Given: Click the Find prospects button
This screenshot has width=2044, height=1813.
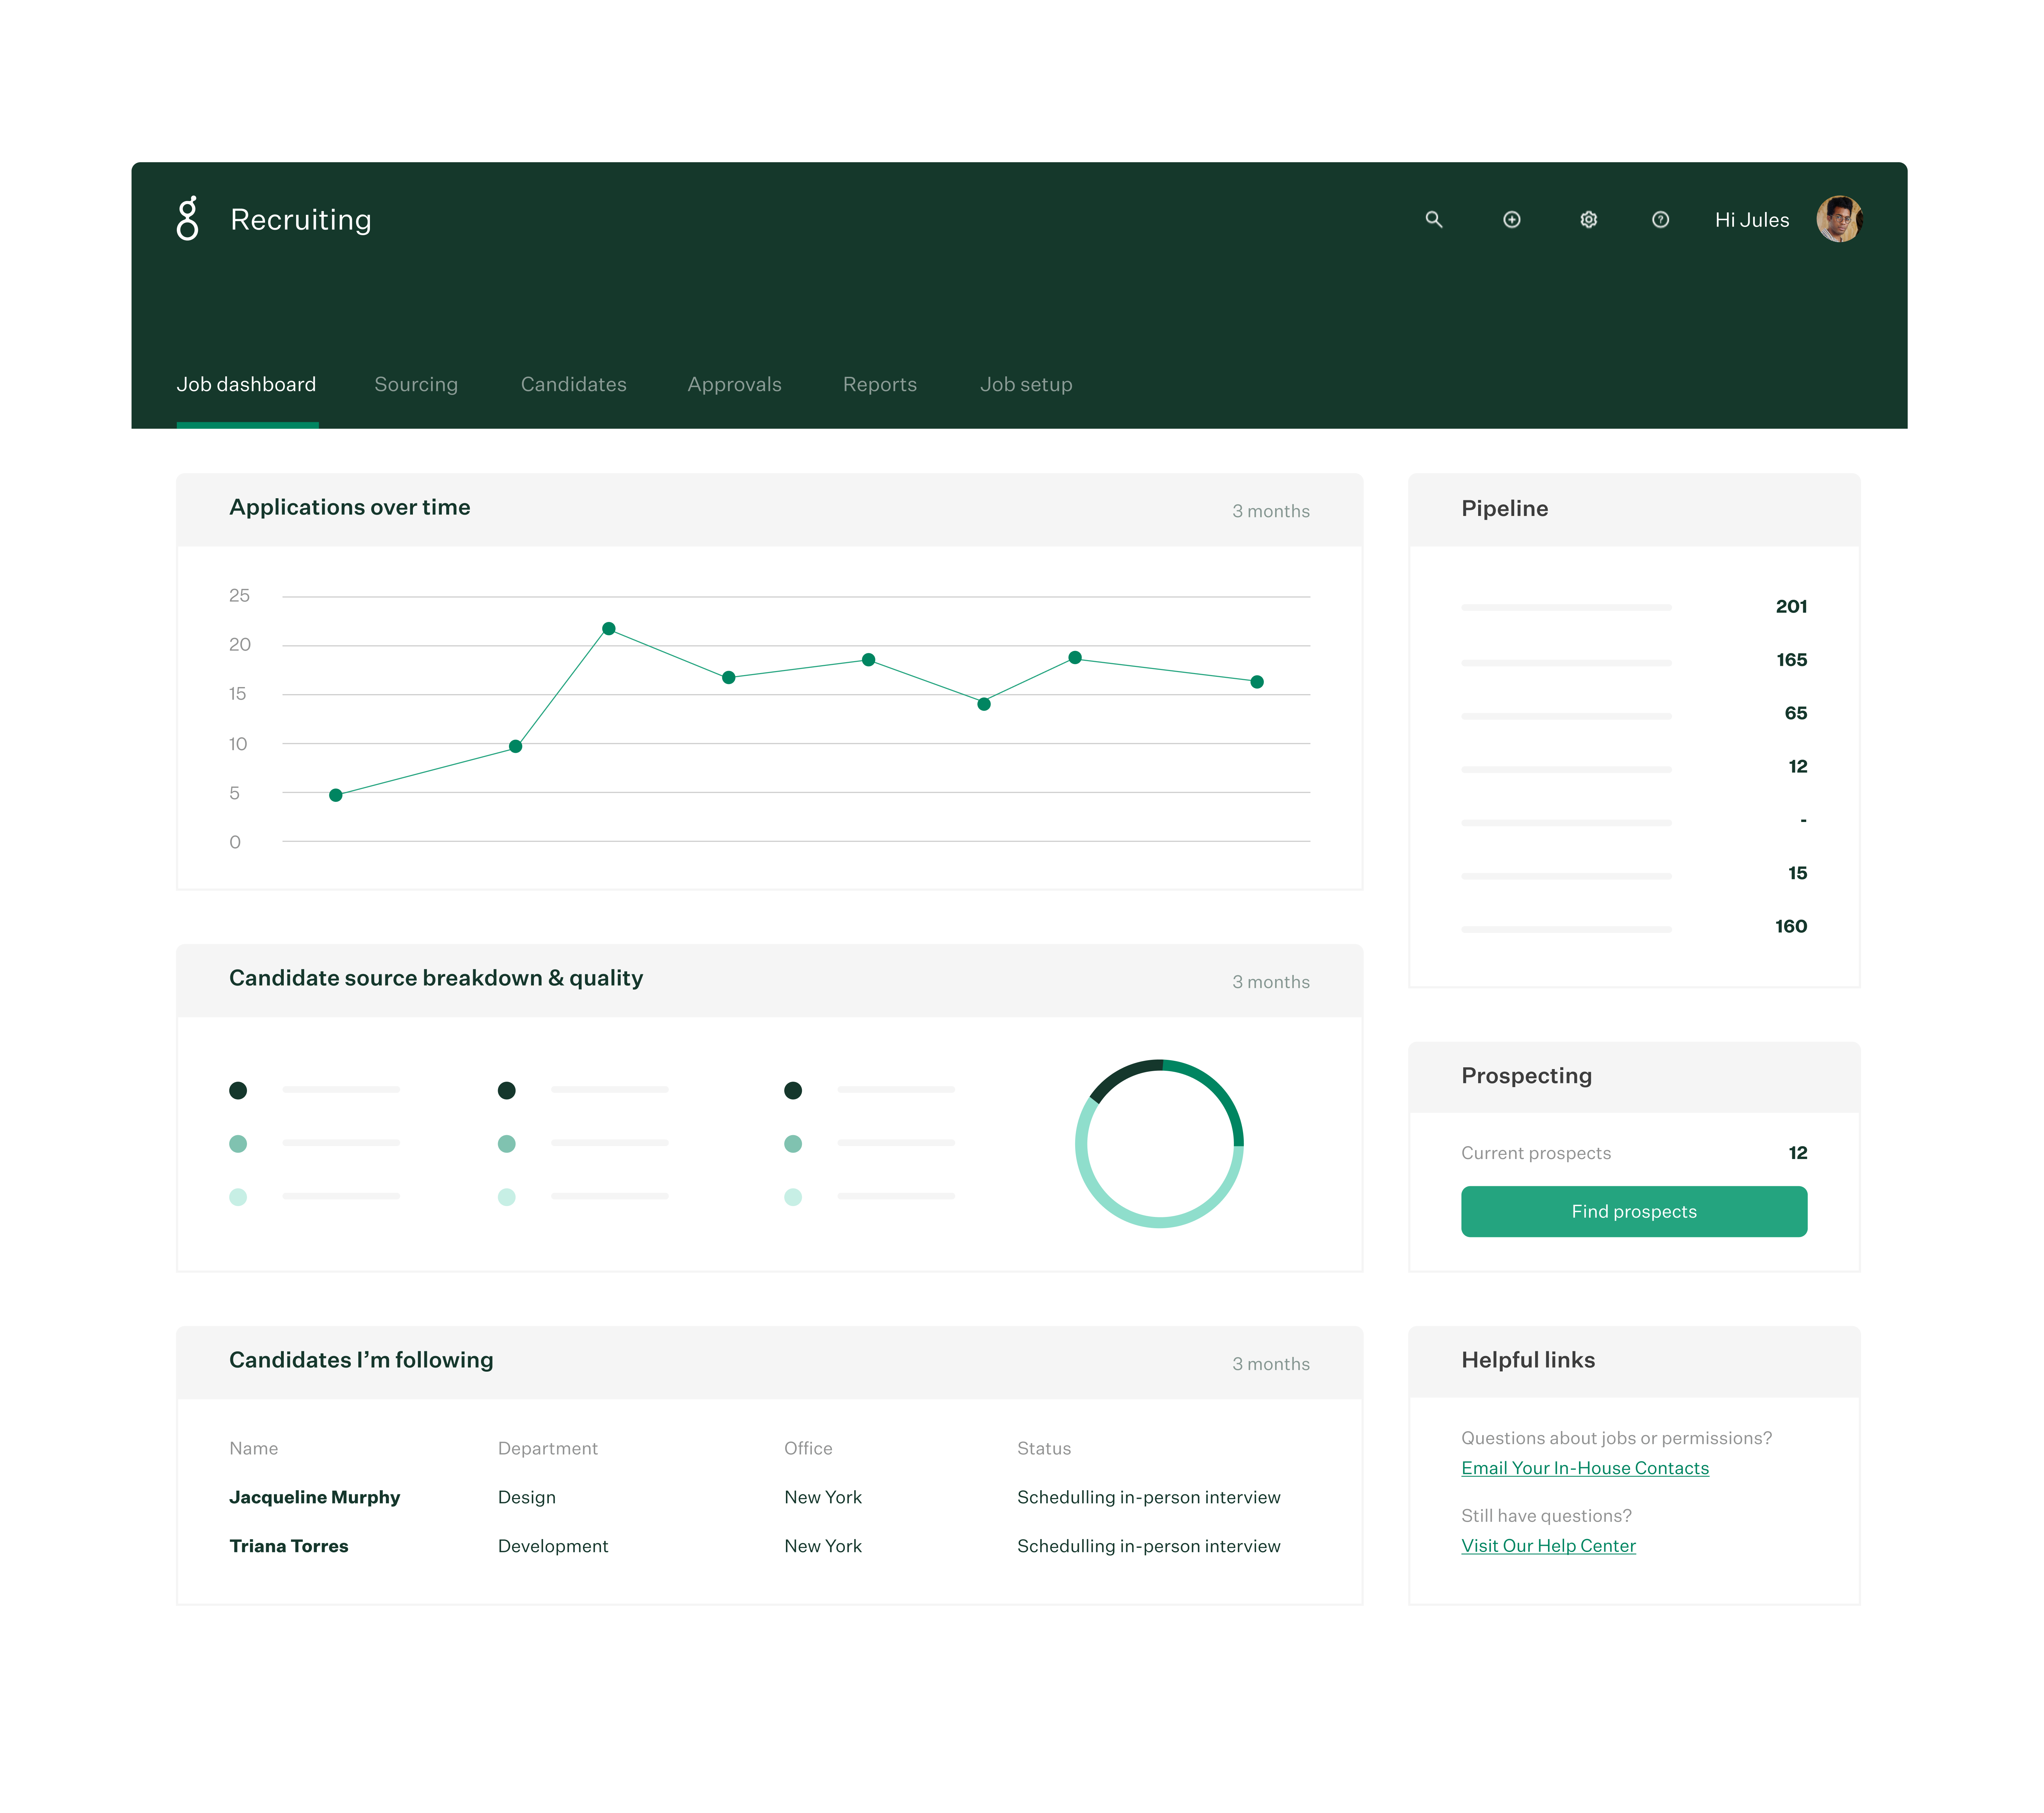Looking at the screenshot, I should point(1633,1211).
